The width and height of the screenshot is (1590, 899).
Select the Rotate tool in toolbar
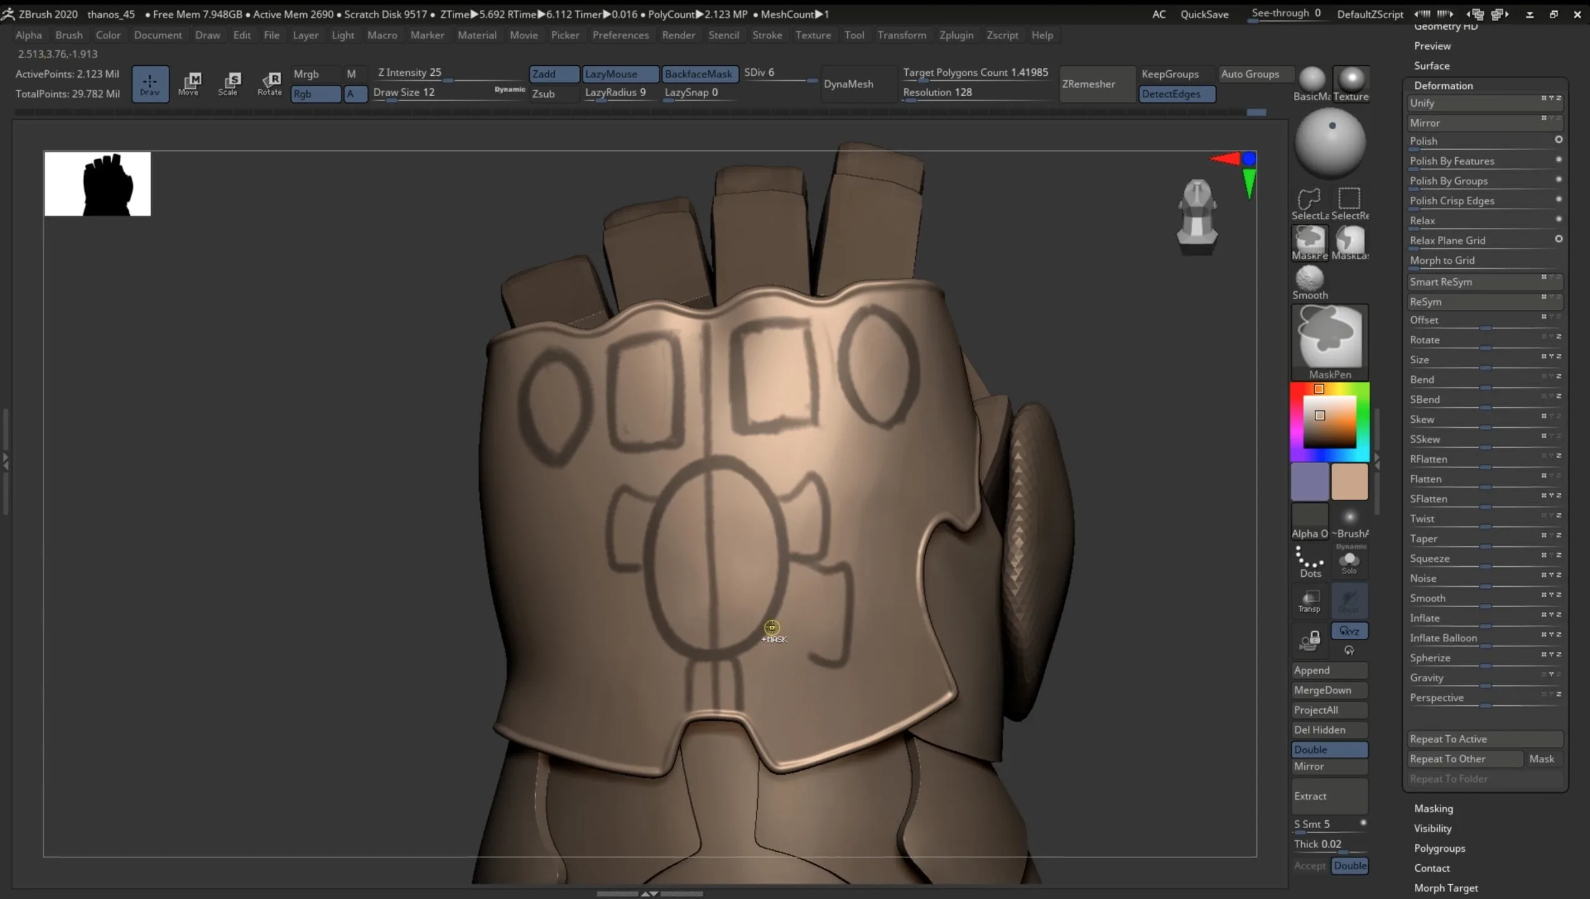(270, 83)
